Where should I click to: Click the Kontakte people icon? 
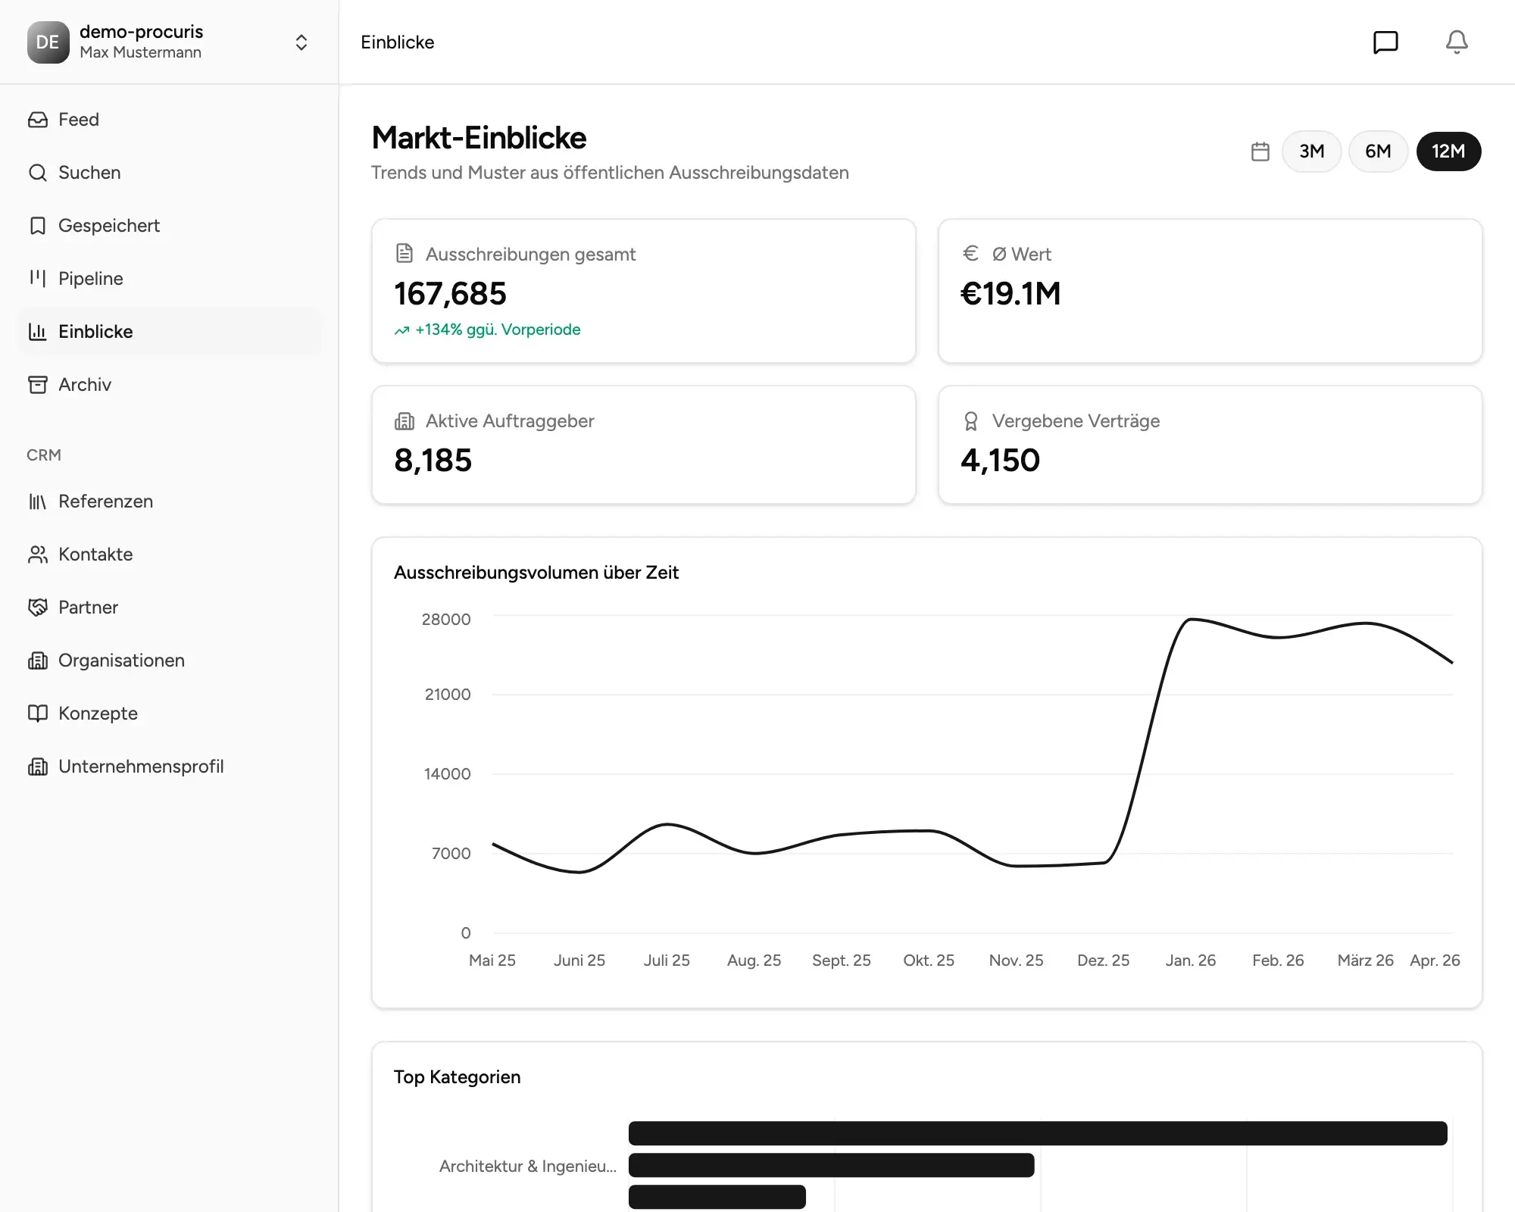click(38, 554)
